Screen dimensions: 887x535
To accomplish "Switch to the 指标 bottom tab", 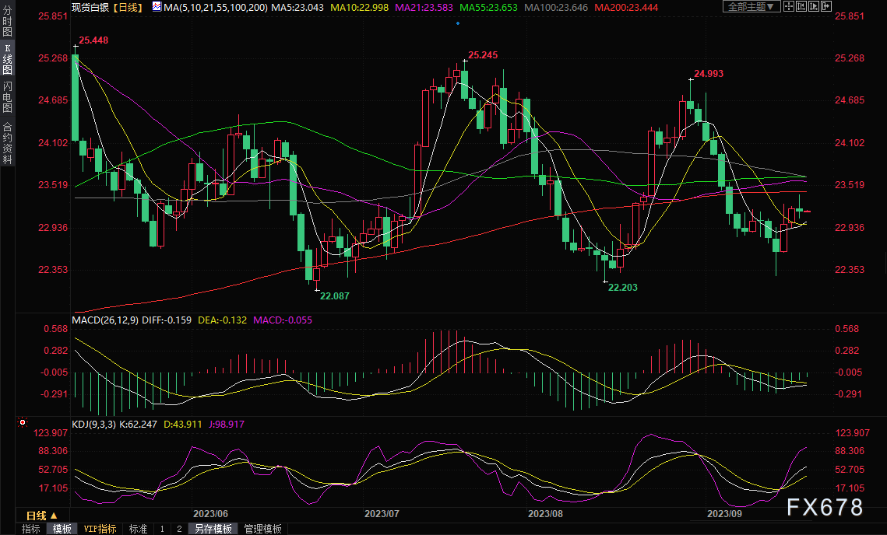I will click(x=31, y=529).
